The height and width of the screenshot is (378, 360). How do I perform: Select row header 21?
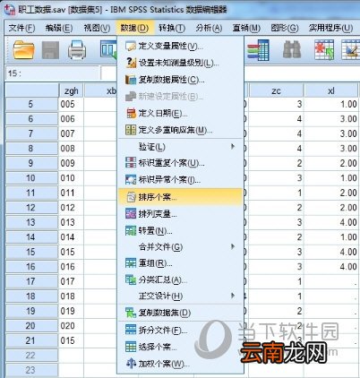click(31, 340)
